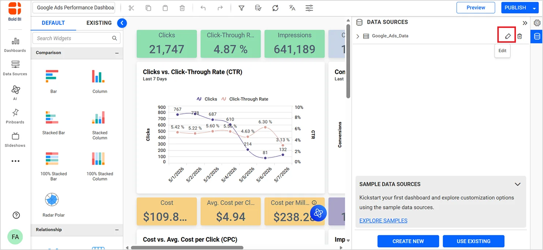The width and height of the screenshot is (543, 250).
Task: Click the floating AI assistant button
Action: pyautogui.click(x=318, y=213)
